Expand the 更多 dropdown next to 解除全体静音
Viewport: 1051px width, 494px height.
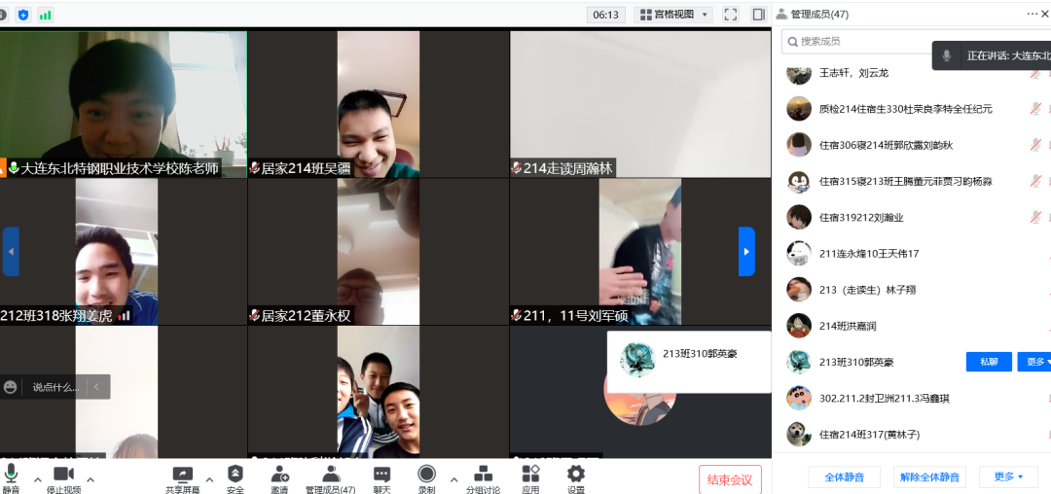pyautogui.click(x=1008, y=476)
